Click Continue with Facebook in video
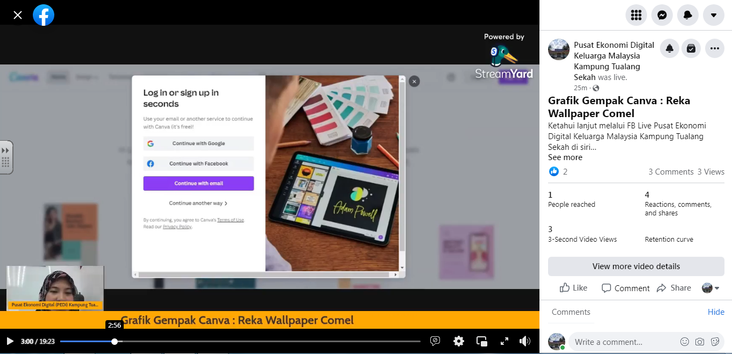Screen dimensions: 732x354 [198, 163]
